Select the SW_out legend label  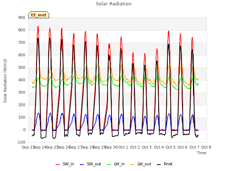point(94,164)
